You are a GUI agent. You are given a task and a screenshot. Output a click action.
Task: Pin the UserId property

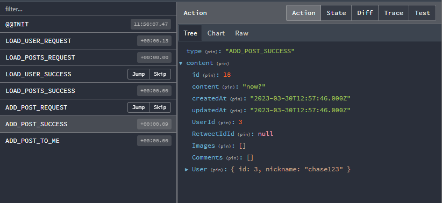pos(226,123)
